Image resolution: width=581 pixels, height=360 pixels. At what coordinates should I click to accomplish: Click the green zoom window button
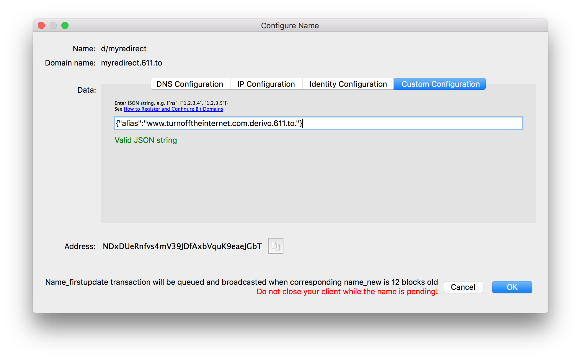coord(65,26)
